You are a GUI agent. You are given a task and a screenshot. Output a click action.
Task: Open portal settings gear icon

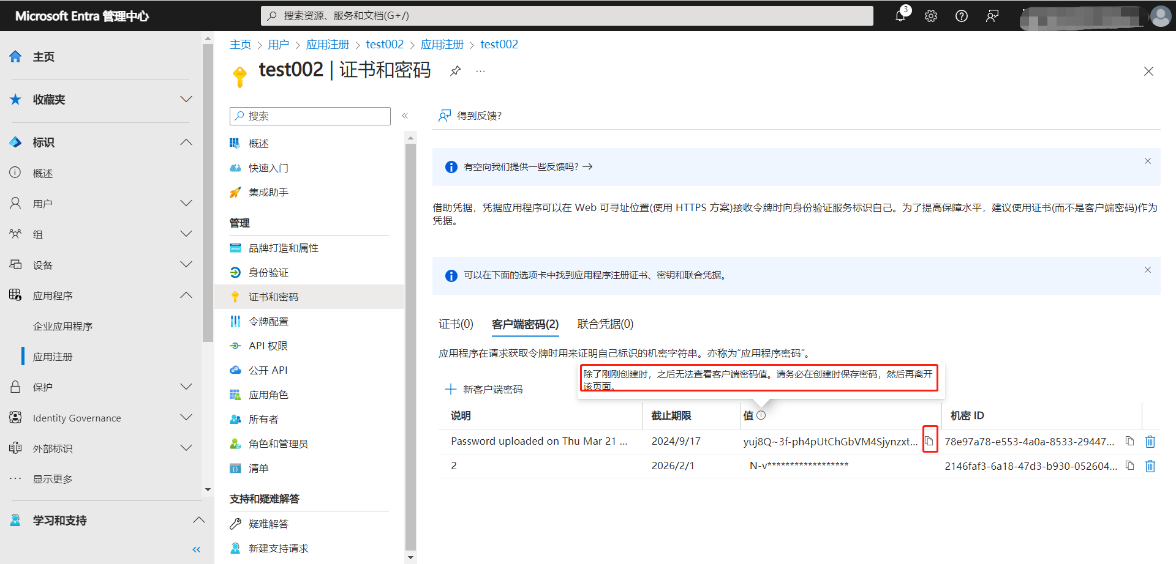tap(931, 16)
